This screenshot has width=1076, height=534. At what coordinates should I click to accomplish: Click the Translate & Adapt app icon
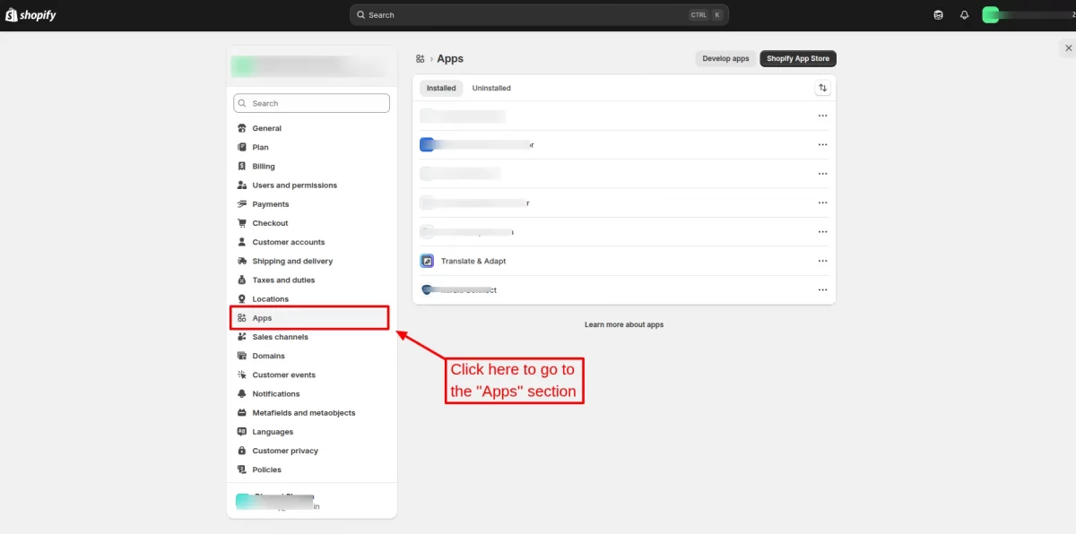pyautogui.click(x=427, y=261)
